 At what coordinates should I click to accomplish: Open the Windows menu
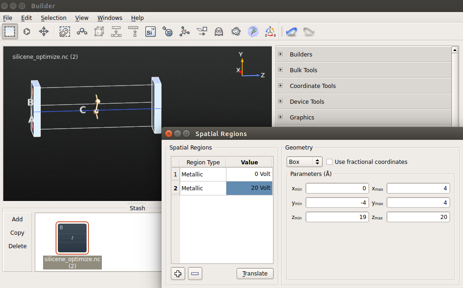(110, 18)
